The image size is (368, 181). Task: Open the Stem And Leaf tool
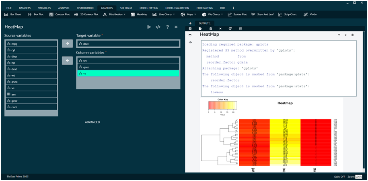click(262, 14)
